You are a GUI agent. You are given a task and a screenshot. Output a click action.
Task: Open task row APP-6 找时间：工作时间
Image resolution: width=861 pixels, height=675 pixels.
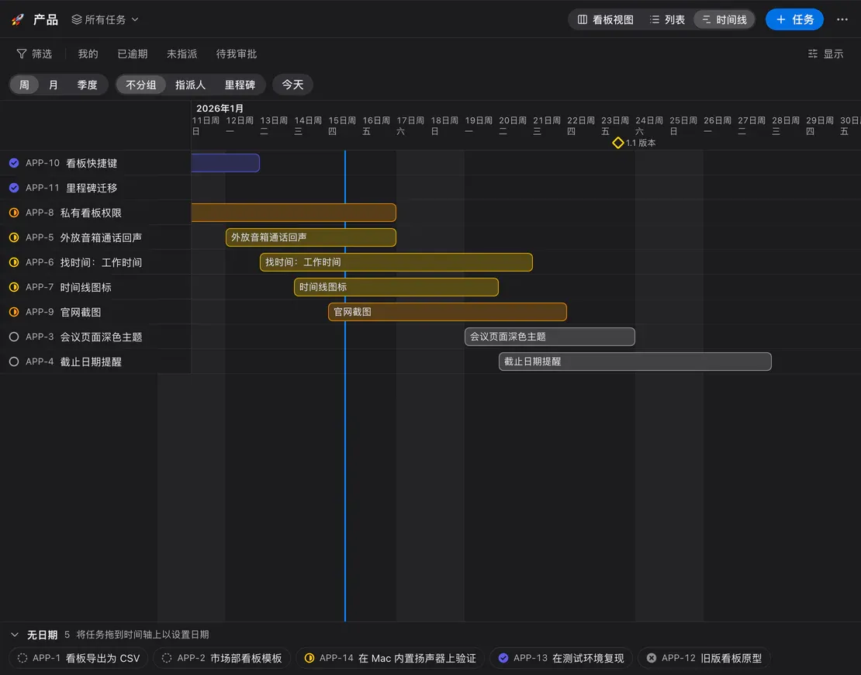click(x=95, y=262)
